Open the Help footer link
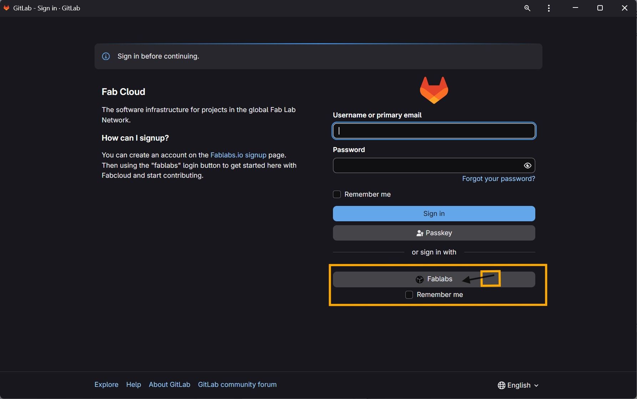Screen dimensions: 637x399 click(133, 385)
